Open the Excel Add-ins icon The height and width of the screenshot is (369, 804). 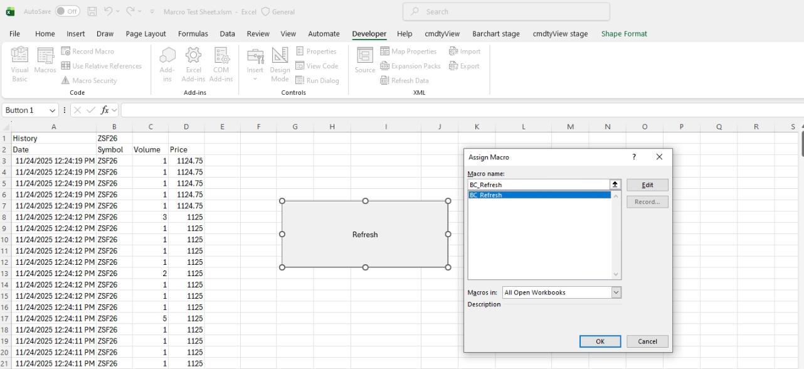(x=193, y=64)
